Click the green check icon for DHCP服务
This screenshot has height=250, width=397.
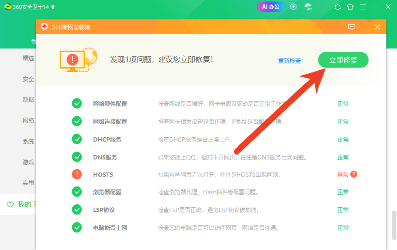[77, 139]
